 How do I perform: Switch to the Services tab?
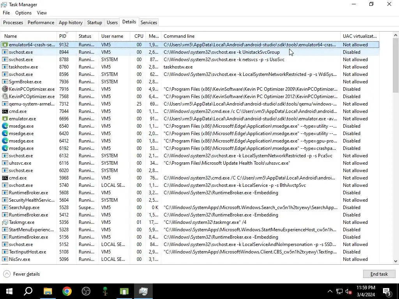(149, 22)
